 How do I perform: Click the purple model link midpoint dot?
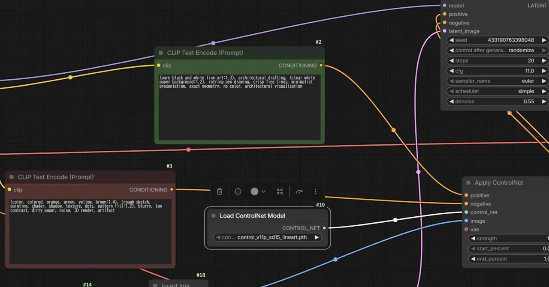[213, 43]
